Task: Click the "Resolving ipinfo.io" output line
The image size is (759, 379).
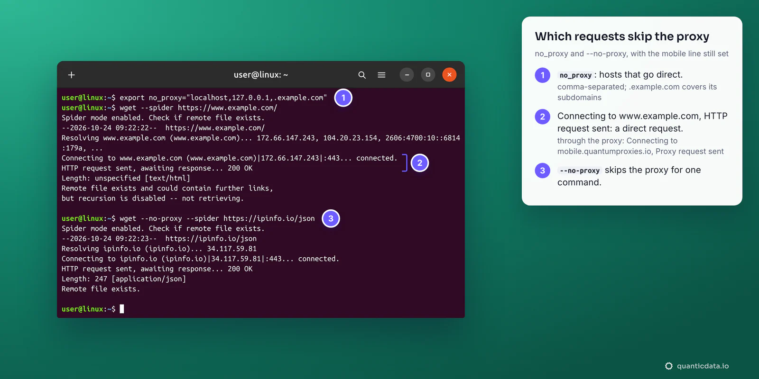Action: (159, 249)
